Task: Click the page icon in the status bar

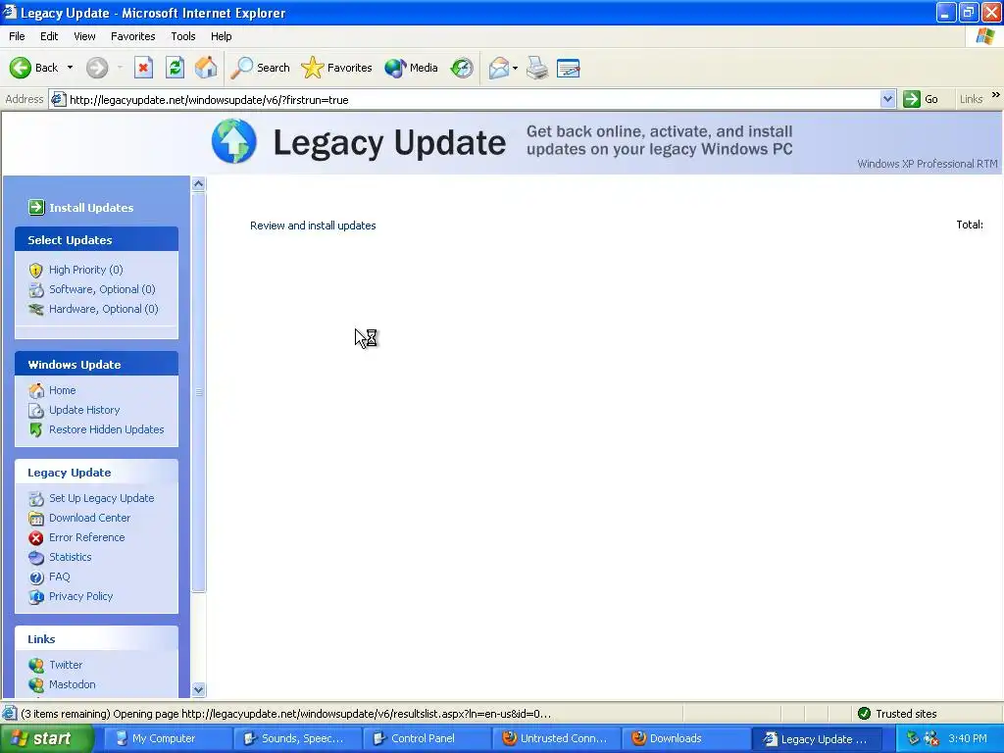Action: point(9,714)
